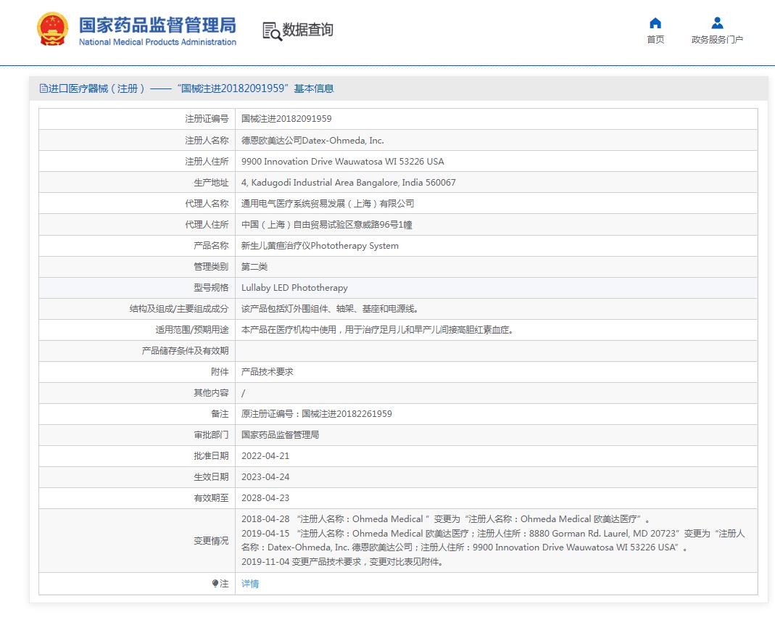Click the 批准日期 row label

tap(211, 456)
